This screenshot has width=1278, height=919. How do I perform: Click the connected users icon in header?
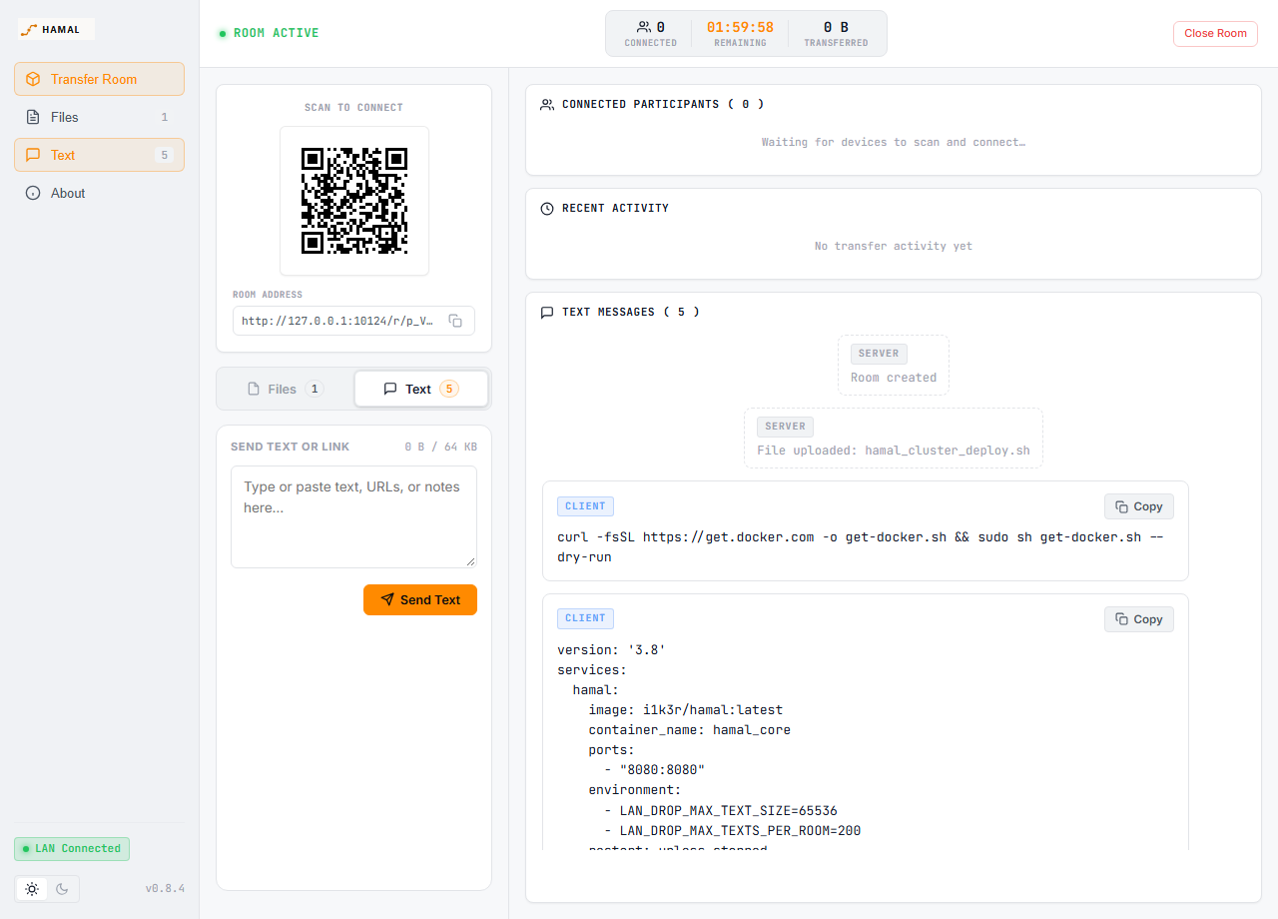pyautogui.click(x=644, y=27)
